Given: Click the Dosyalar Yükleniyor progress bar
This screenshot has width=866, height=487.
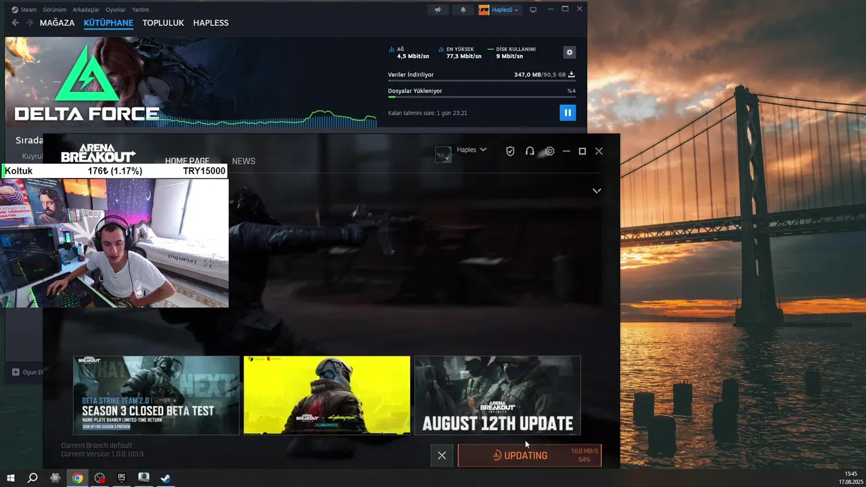Looking at the screenshot, I should 482,97.
